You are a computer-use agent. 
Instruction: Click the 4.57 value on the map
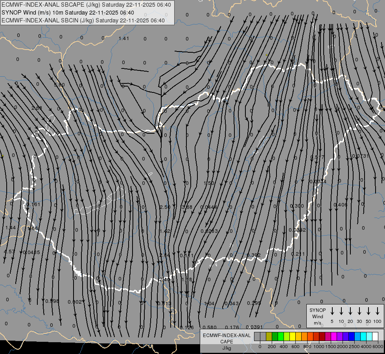click(9, 252)
